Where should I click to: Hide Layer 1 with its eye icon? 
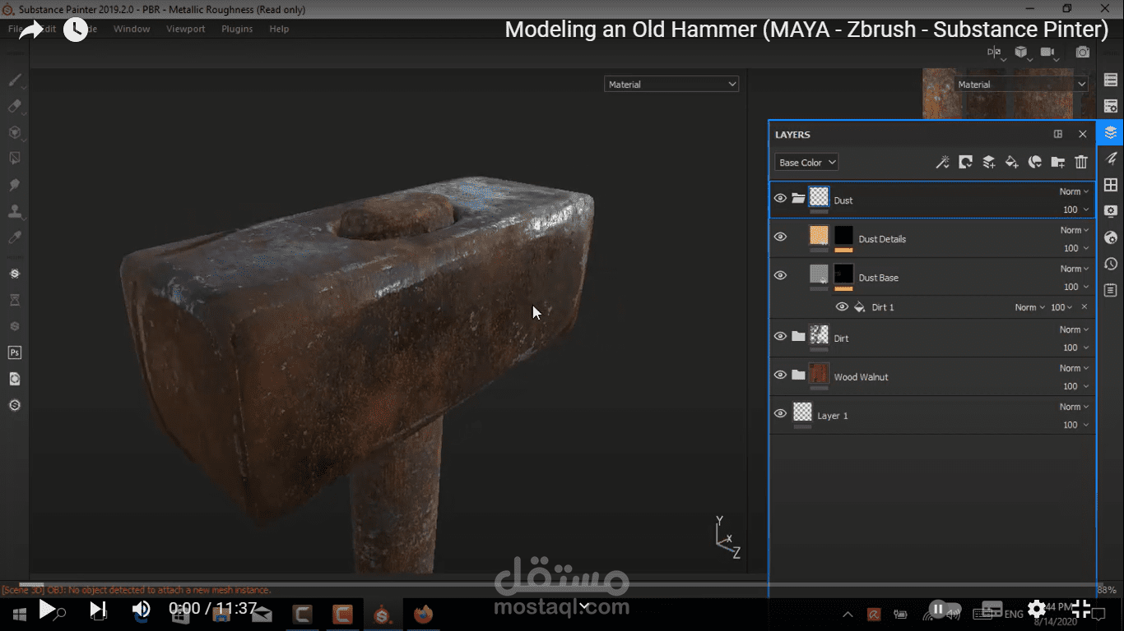coord(780,413)
